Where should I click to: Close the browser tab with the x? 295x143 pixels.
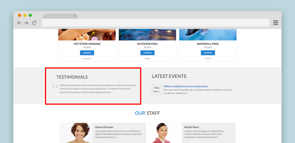[74, 16]
